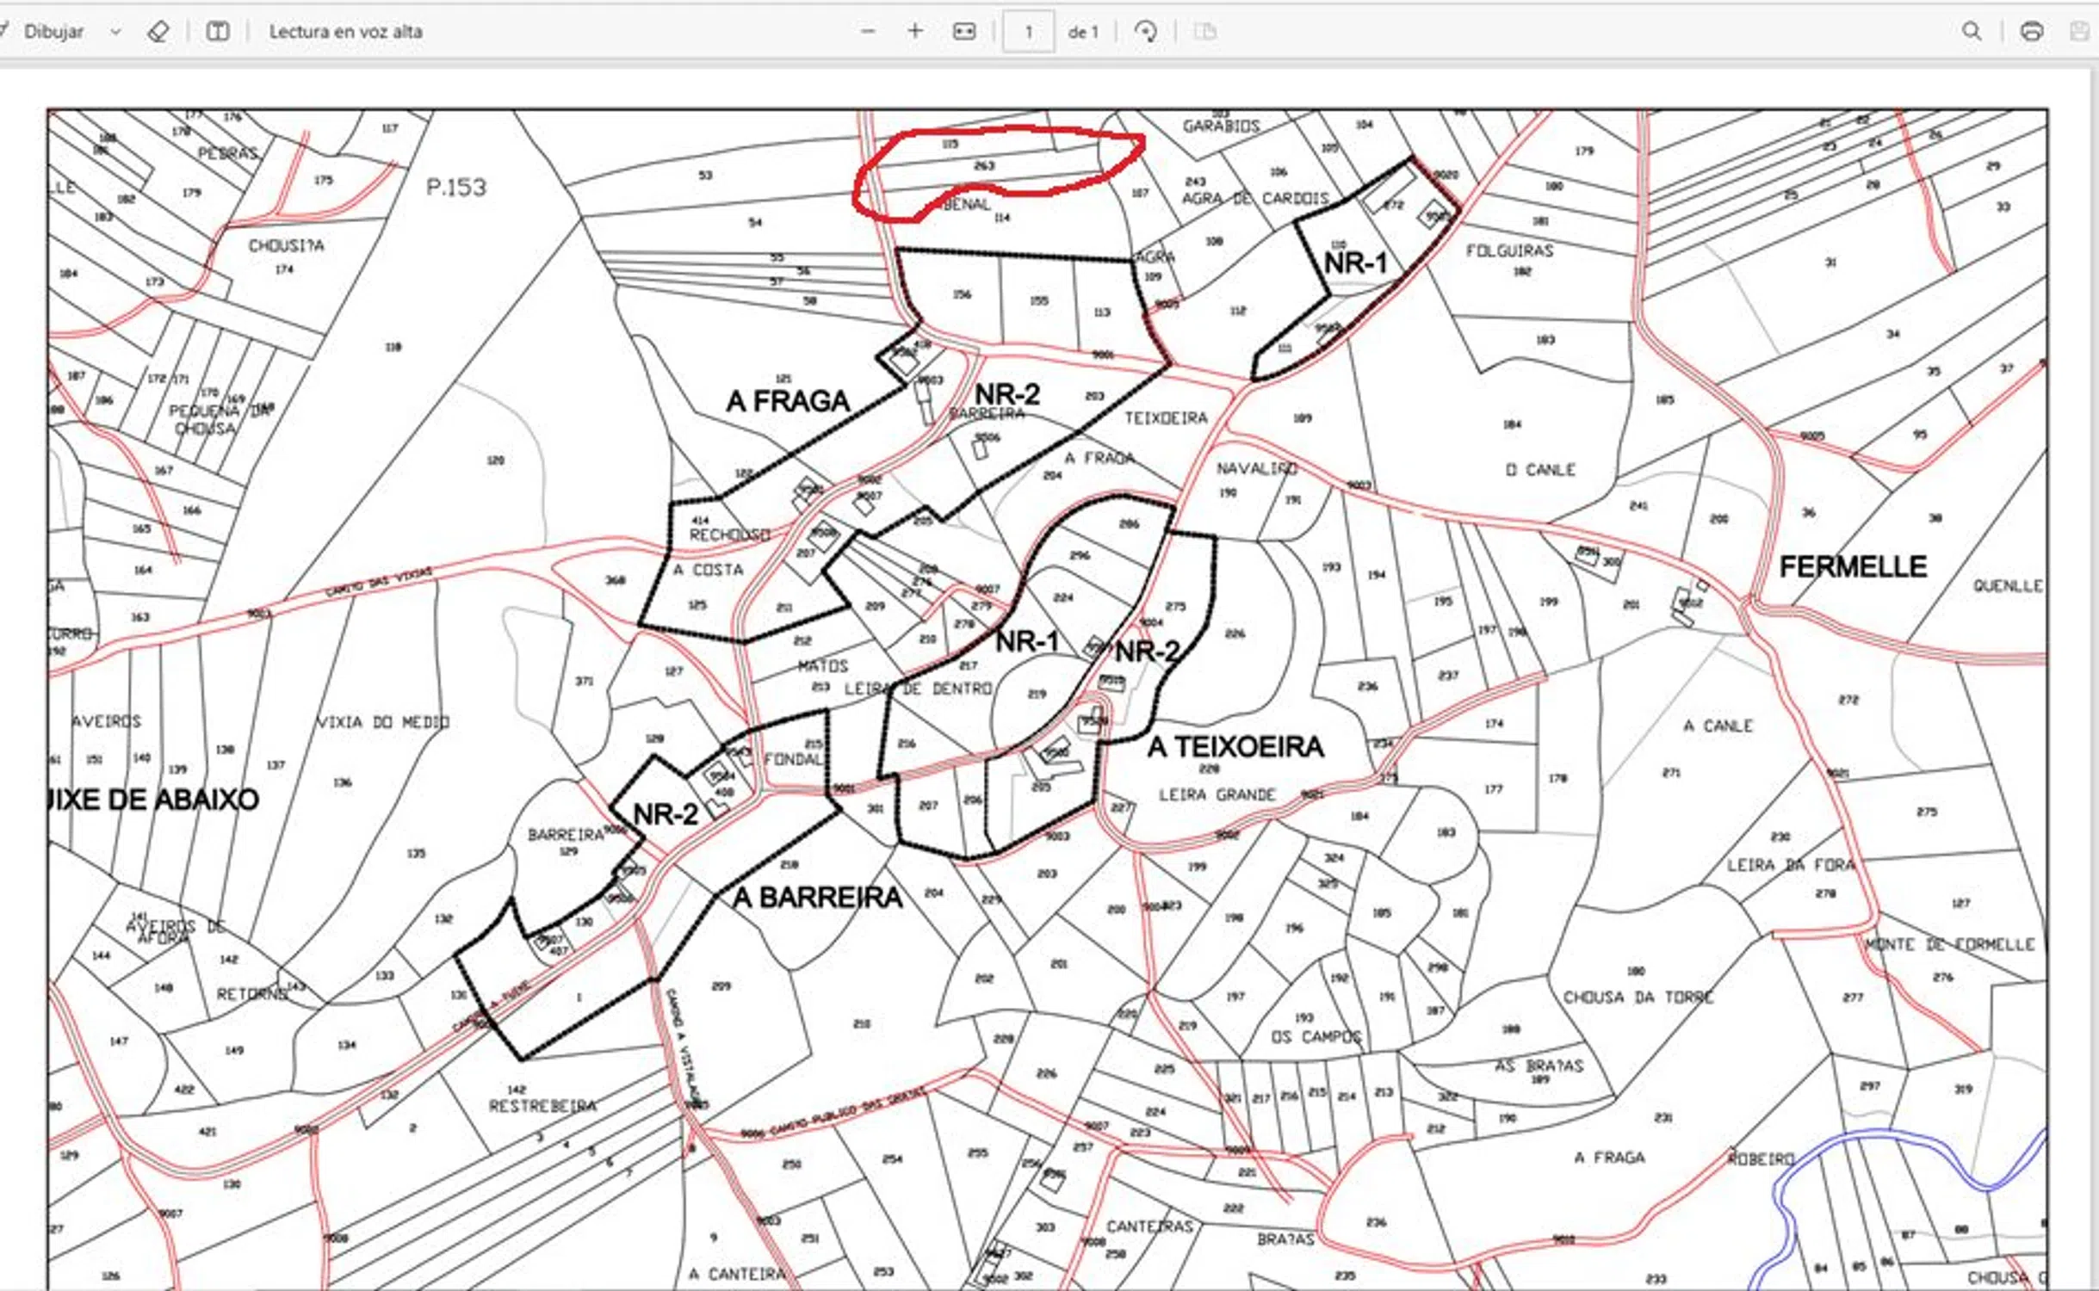Click the A FRAGA bold map label
The width and height of the screenshot is (2099, 1291).
coord(788,401)
